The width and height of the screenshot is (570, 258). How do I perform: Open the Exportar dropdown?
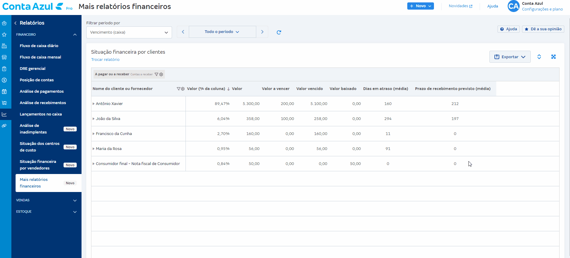point(510,57)
